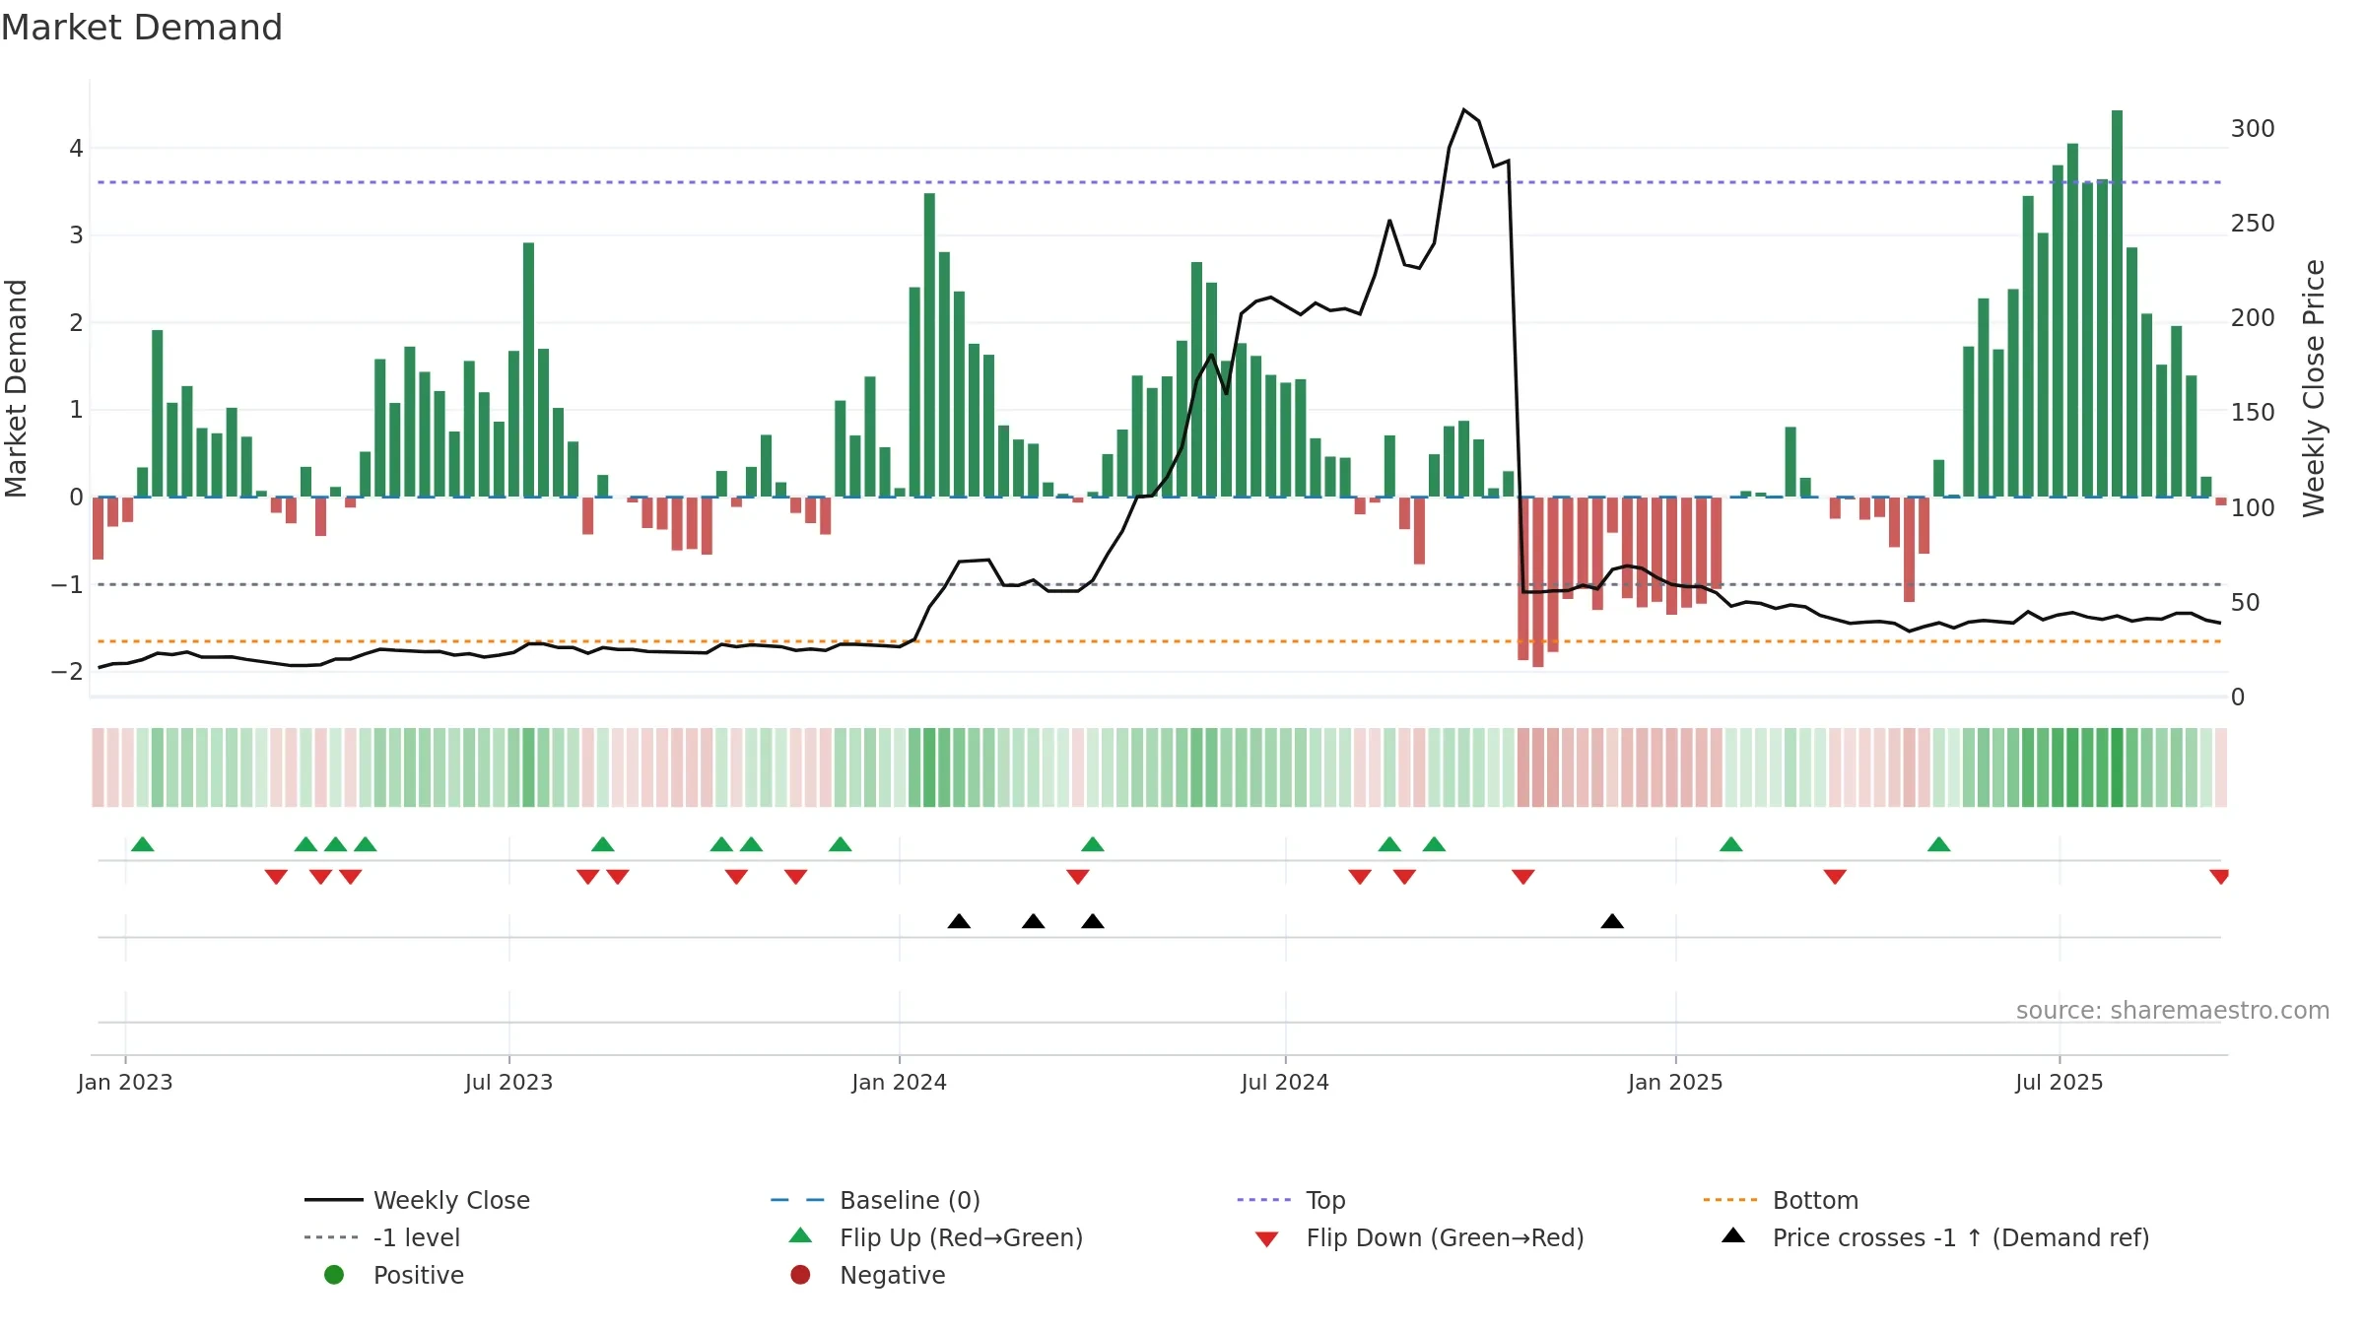The image size is (2365, 1330).
Task: Click the −2 tick on the demand axis
Action: point(67,671)
